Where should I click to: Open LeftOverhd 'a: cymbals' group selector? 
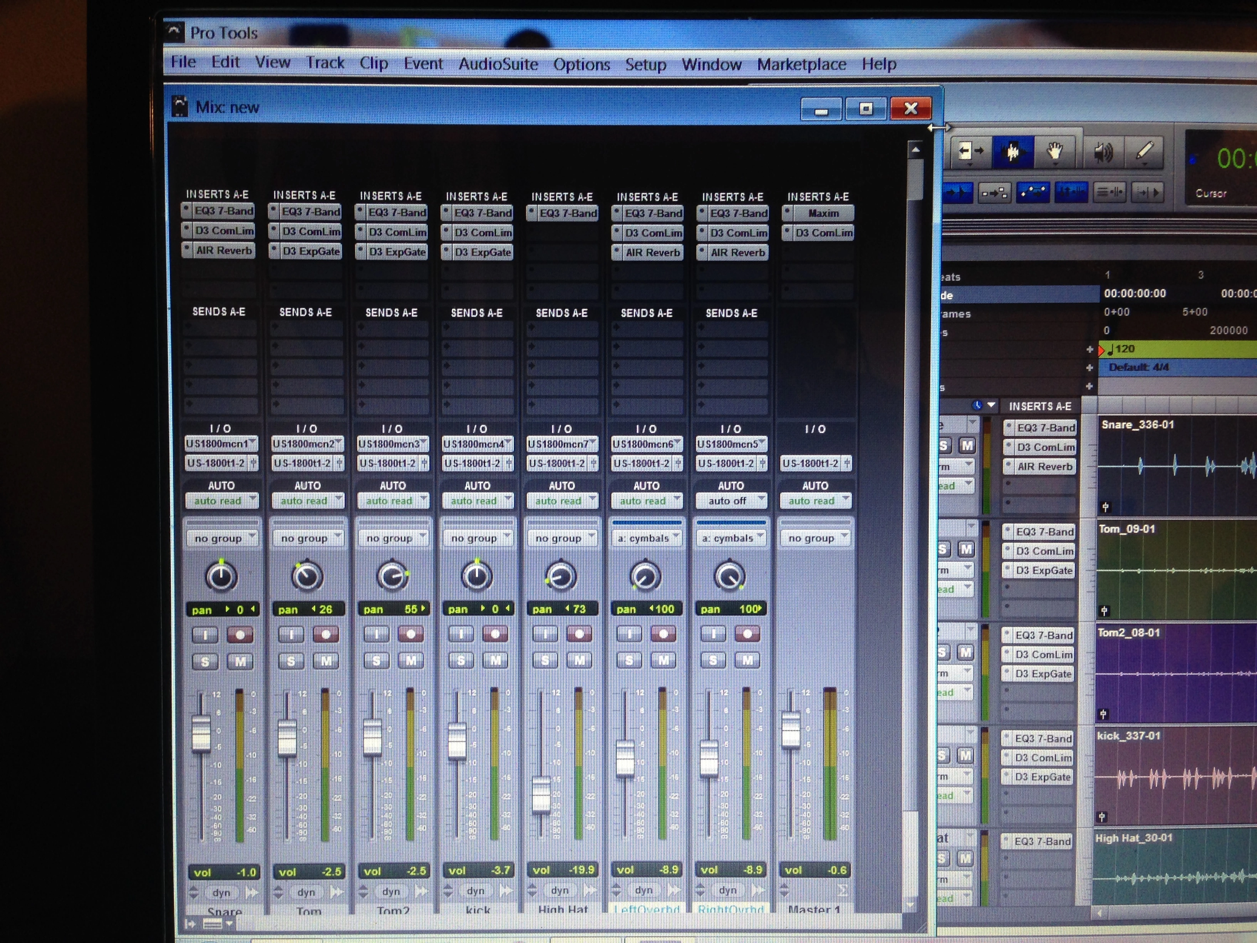(646, 538)
